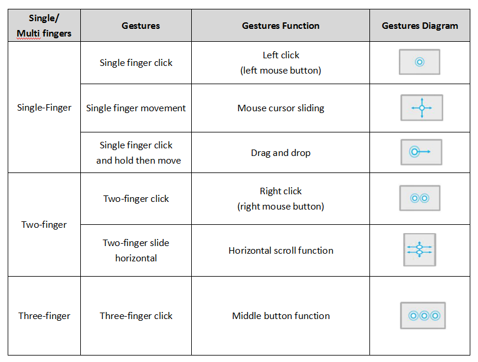Image resolution: width=478 pixels, height=362 pixels.
Task: Click the Gestures Diagram column header
Action: click(420, 25)
